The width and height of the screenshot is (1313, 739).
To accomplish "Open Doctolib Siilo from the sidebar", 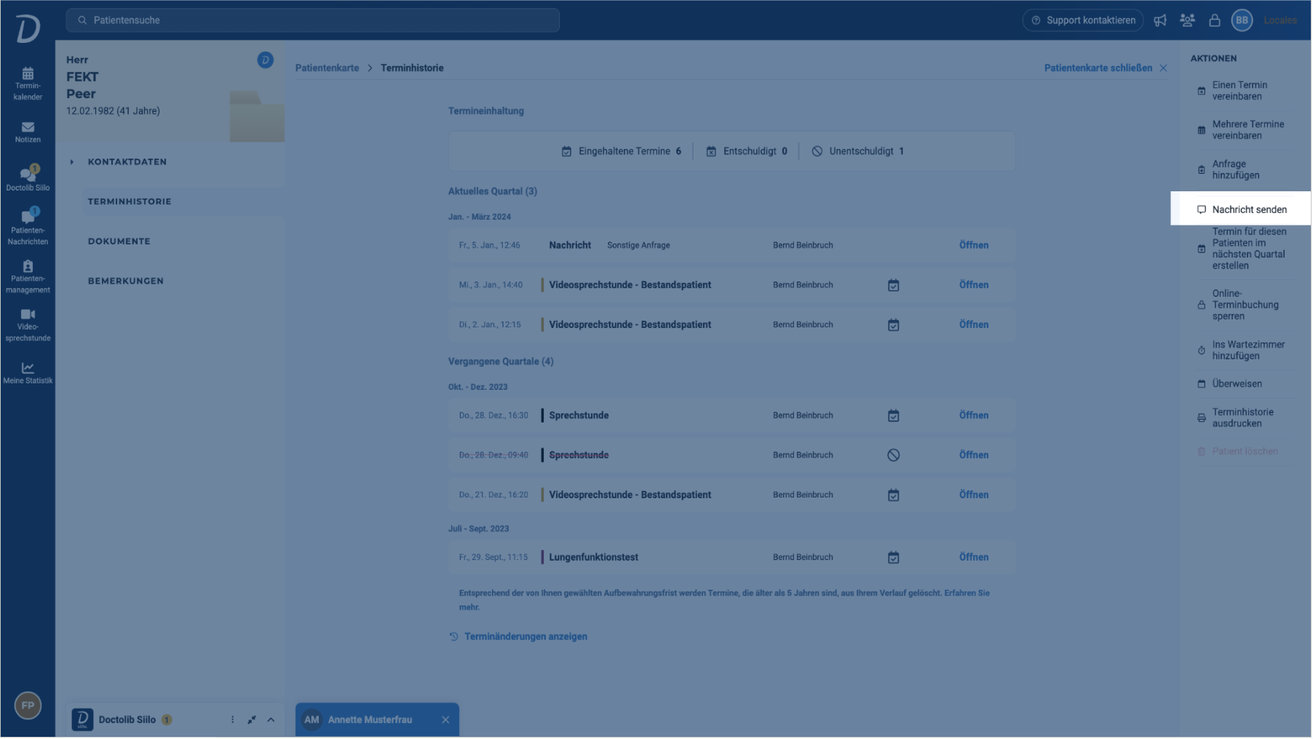I will pos(28,179).
